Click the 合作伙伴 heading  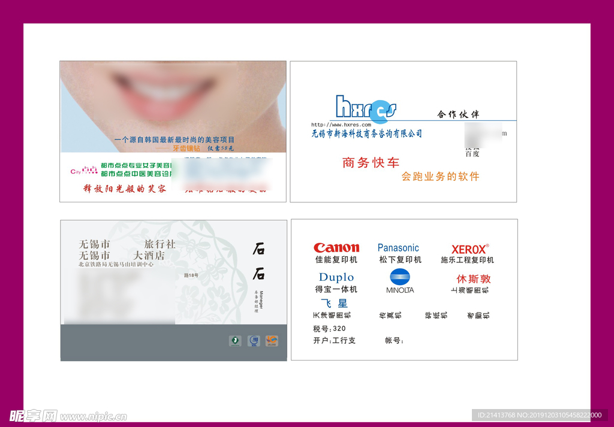point(458,114)
